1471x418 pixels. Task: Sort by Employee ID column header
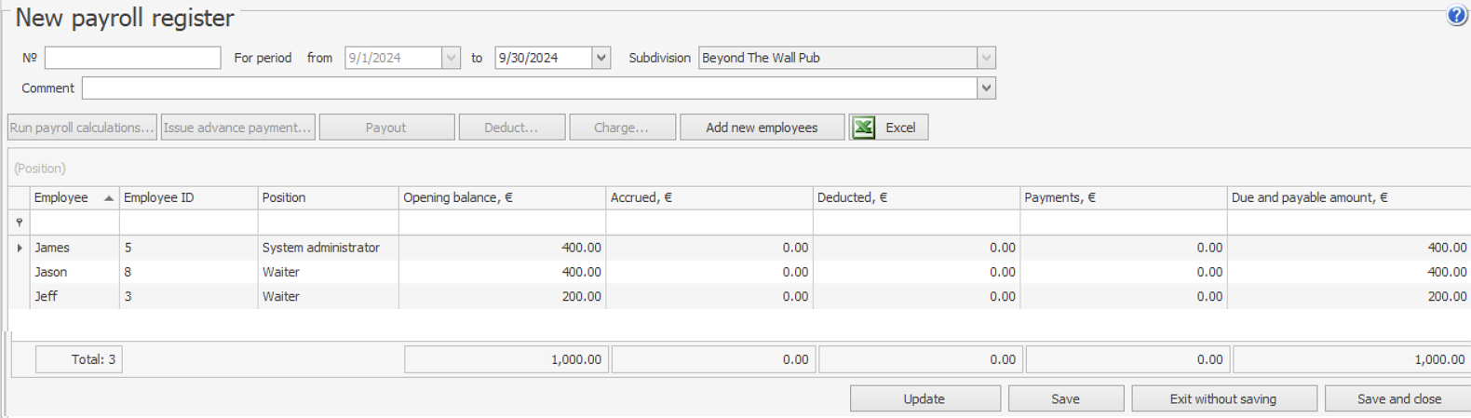tap(187, 197)
